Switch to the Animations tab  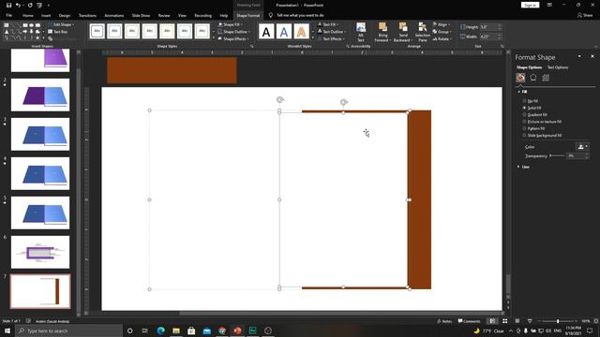click(x=114, y=15)
